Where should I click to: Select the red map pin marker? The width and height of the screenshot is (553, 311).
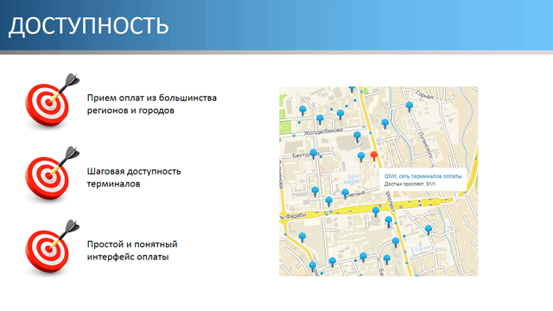click(x=374, y=155)
